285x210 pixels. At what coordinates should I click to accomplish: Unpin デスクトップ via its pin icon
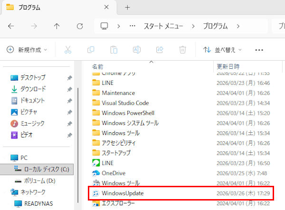coord(70,78)
